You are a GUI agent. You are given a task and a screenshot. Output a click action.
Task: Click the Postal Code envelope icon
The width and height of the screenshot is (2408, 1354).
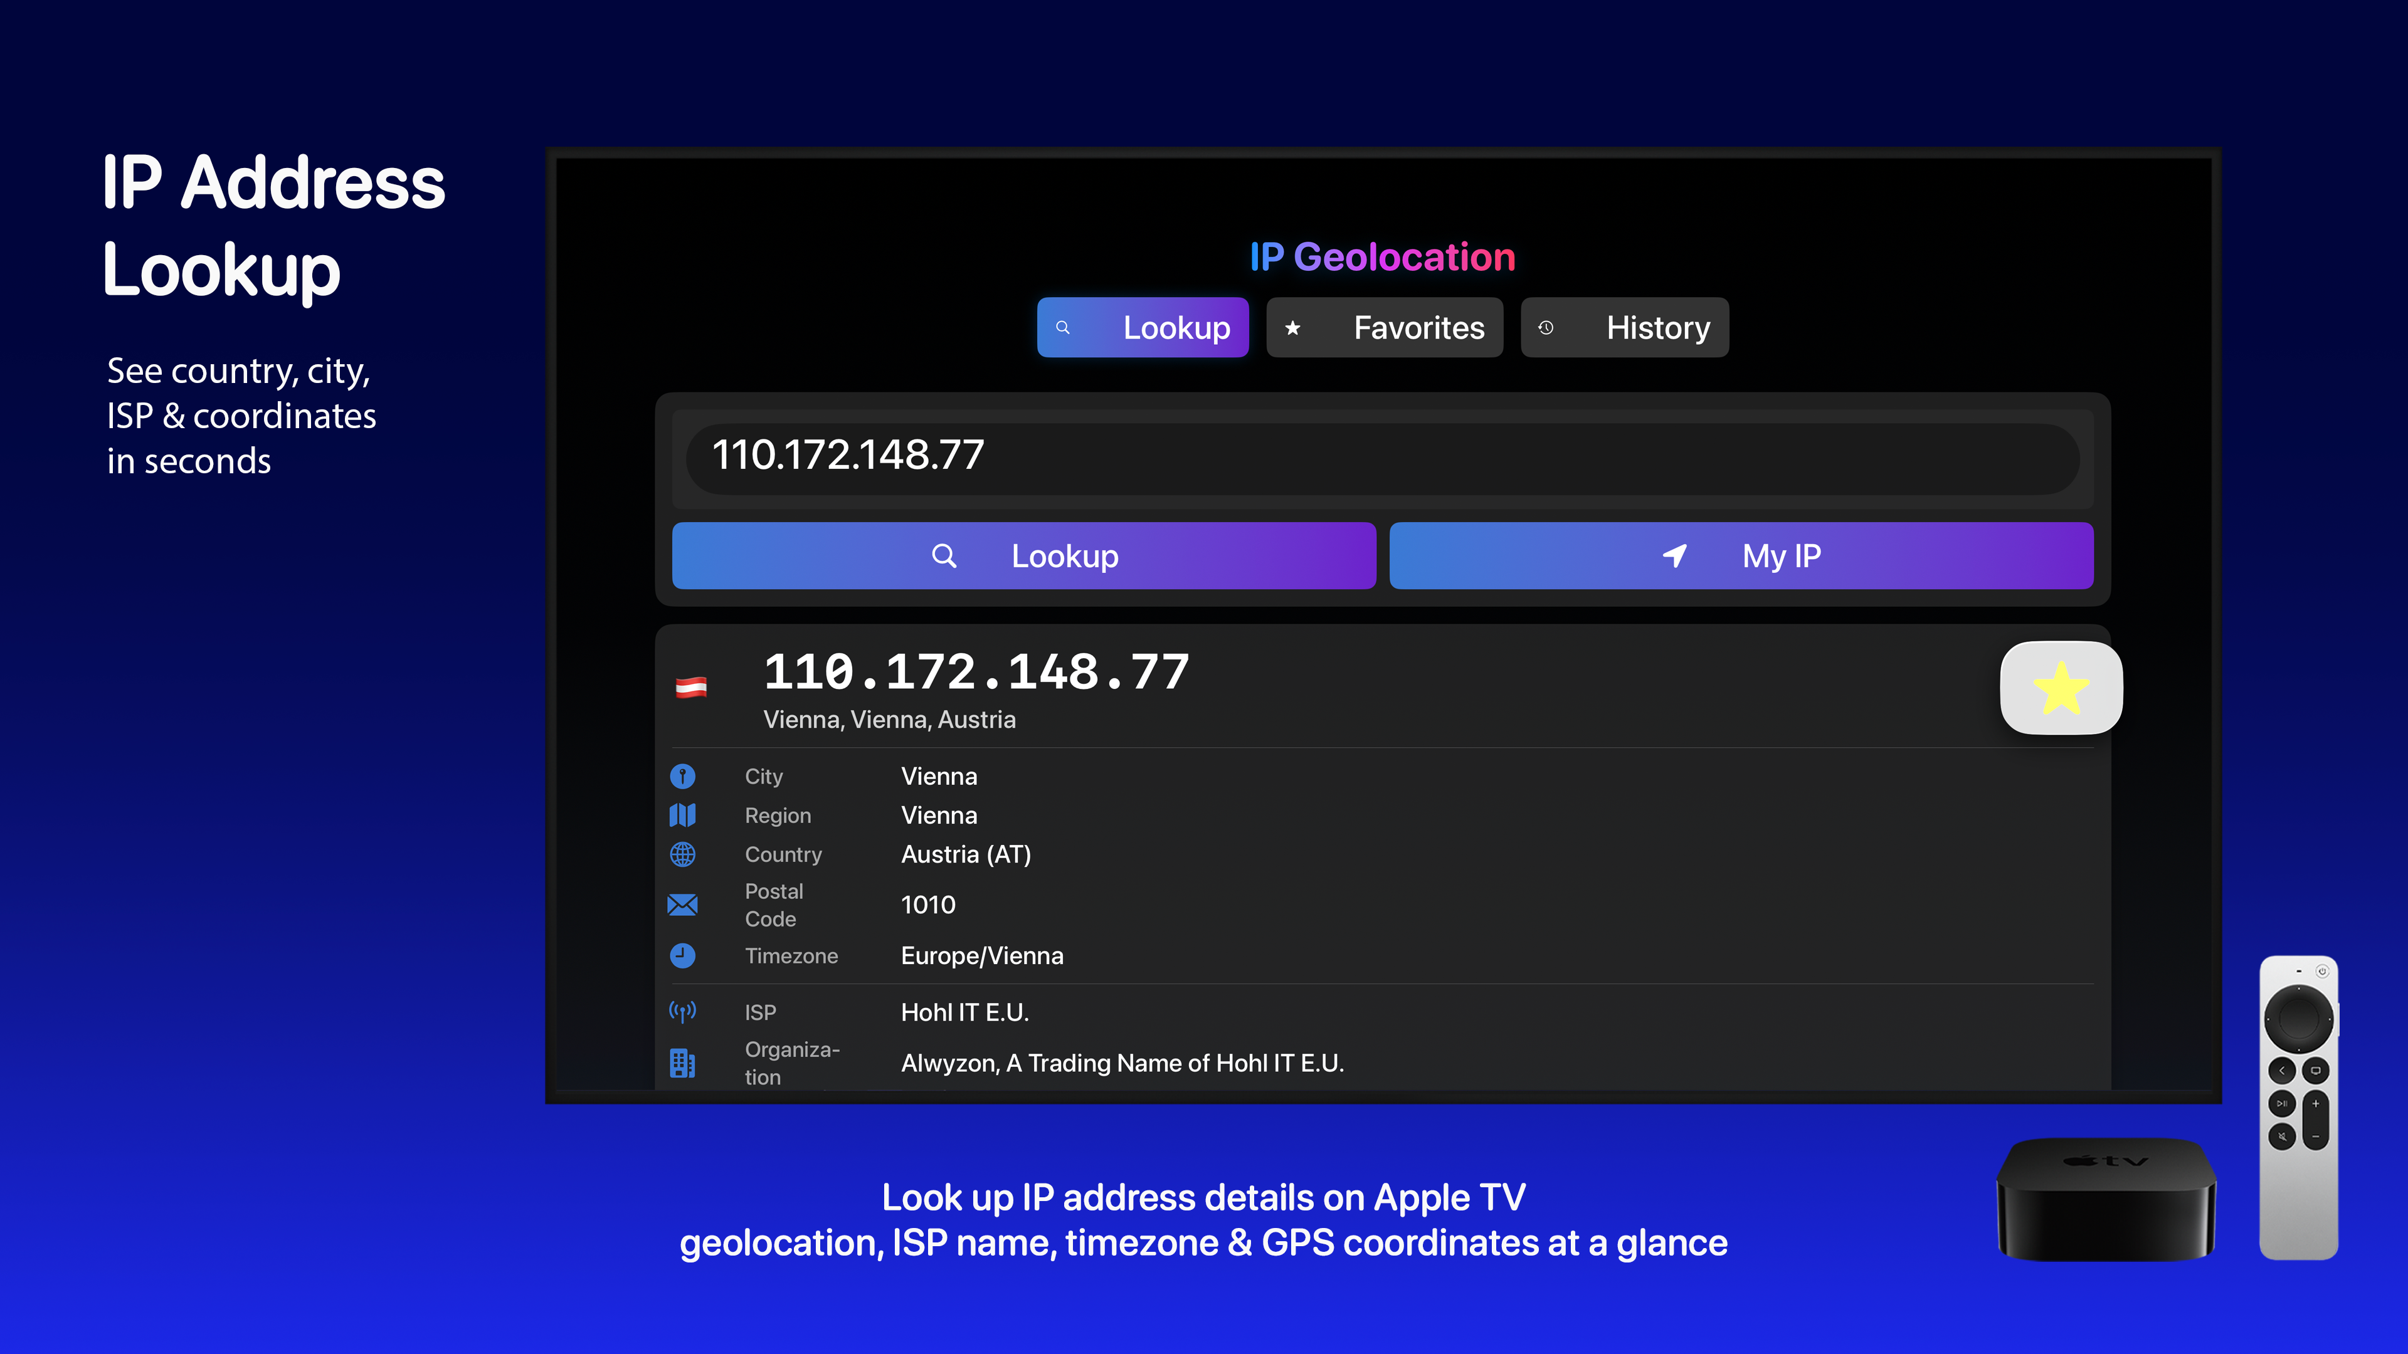(682, 905)
